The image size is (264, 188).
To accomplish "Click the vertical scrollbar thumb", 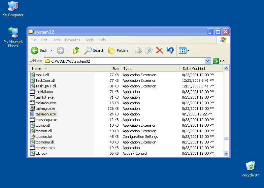I will (x=226, y=138).
